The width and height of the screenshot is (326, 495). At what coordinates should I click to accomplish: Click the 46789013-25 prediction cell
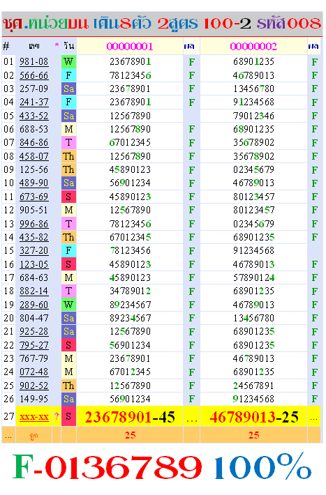tap(253, 417)
